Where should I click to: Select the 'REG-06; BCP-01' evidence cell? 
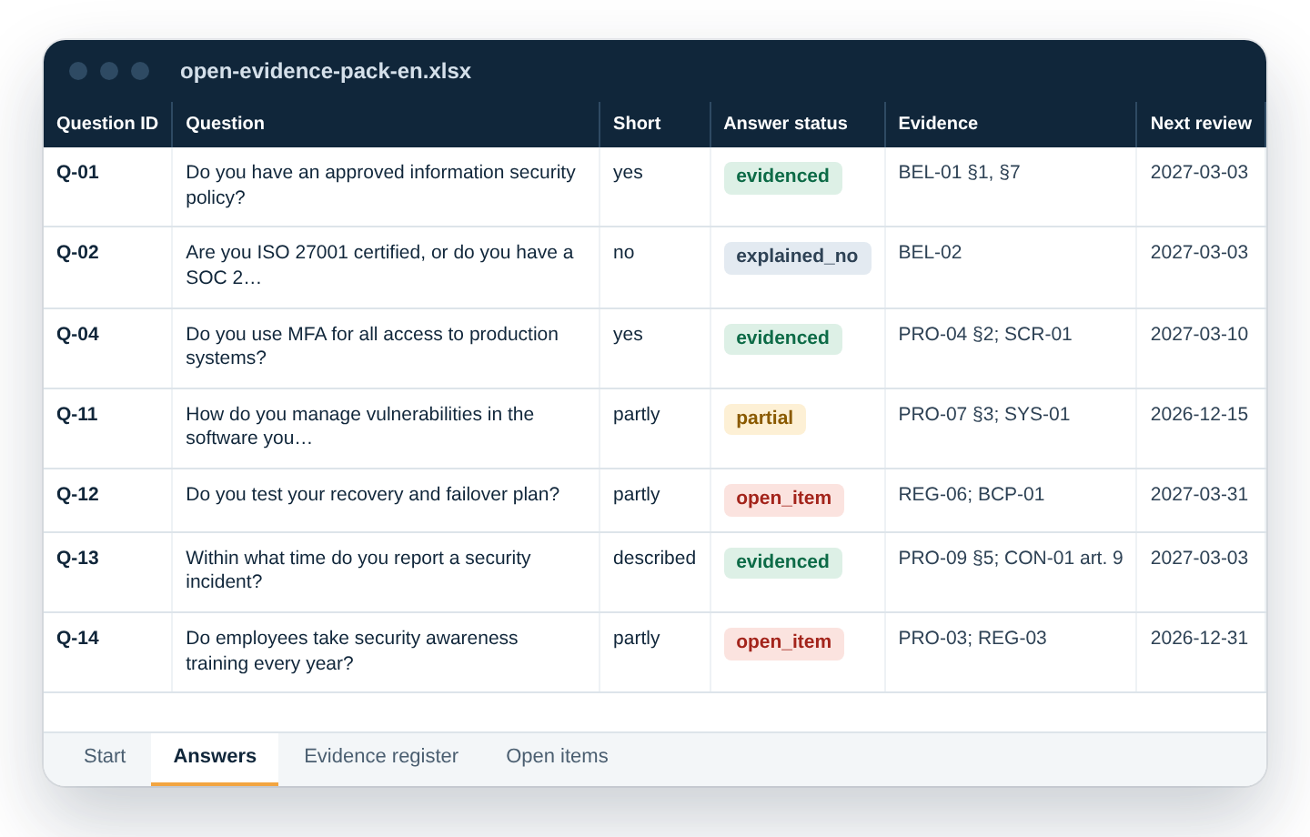(x=1011, y=500)
